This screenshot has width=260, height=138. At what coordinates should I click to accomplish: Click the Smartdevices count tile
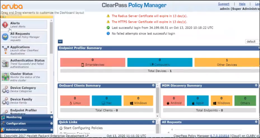pyautogui.click(x=93, y=62)
